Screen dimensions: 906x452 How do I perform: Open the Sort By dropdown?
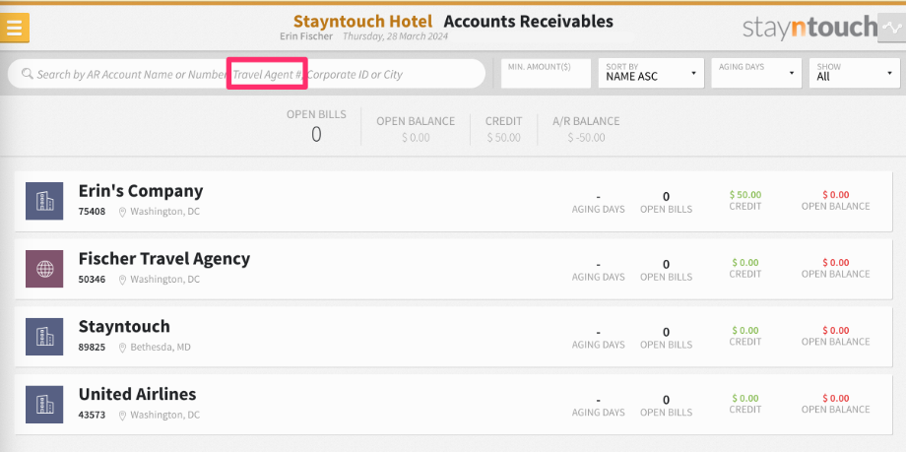pos(651,74)
